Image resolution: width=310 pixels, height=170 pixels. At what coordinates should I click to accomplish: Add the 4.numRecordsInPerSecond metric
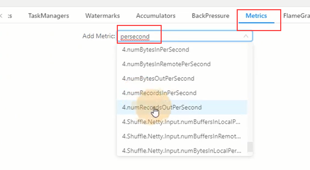click(x=159, y=93)
